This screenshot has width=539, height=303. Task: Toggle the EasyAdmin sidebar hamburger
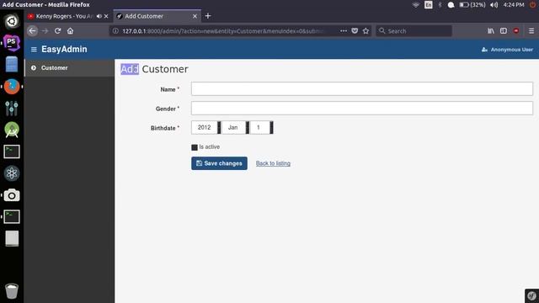coord(34,50)
